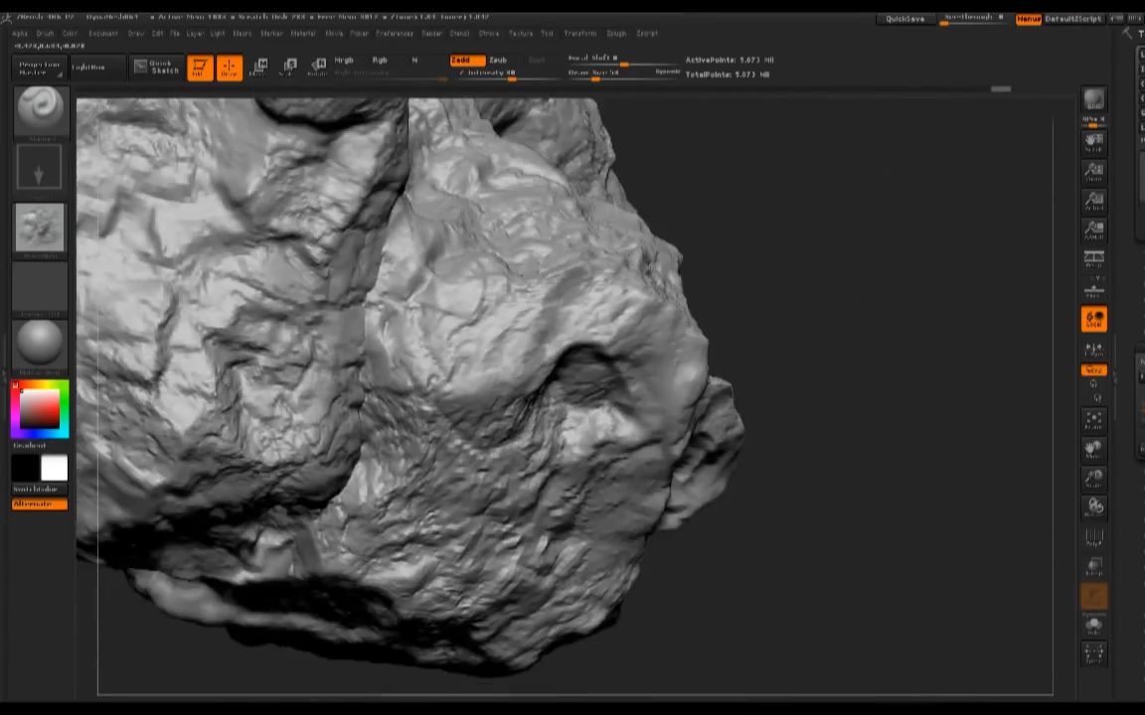Open the Brush menu
Viewport: 1145px width, 715px height.
tap(45, 34)
